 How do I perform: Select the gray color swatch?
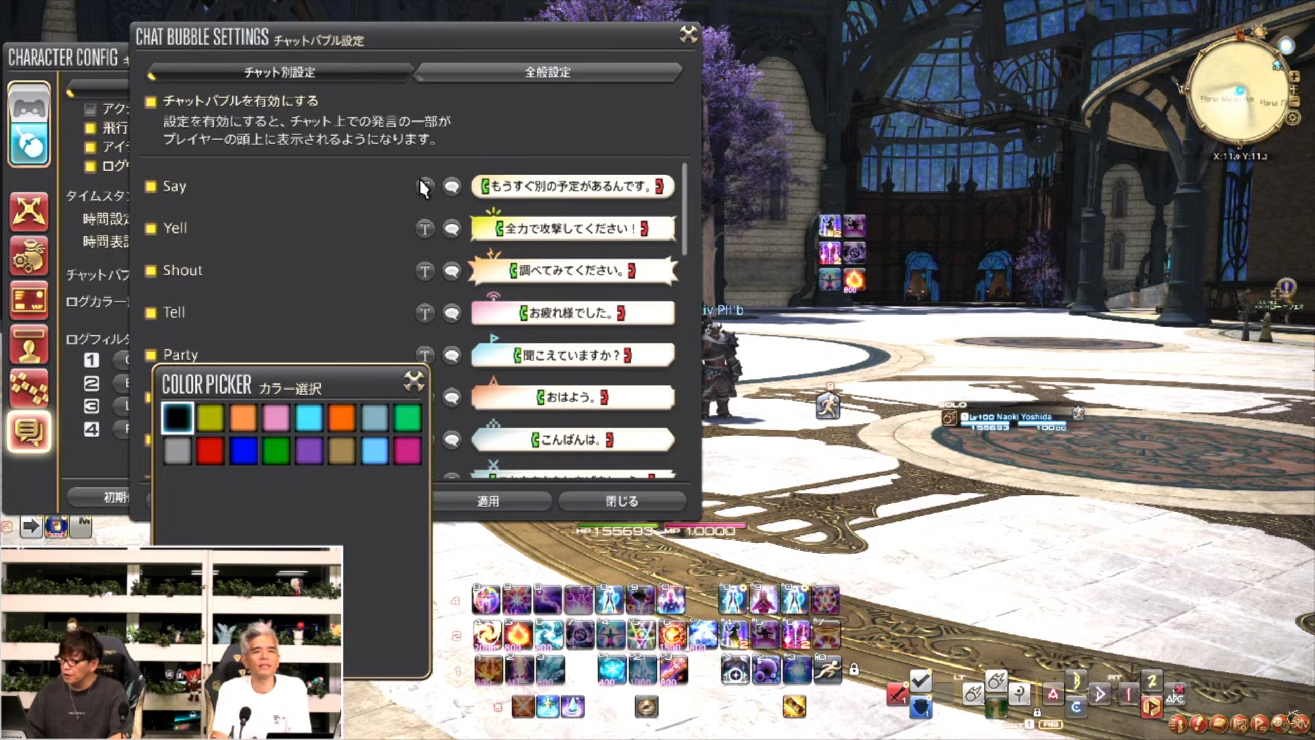pyautogui.click(x=177, y=451)
